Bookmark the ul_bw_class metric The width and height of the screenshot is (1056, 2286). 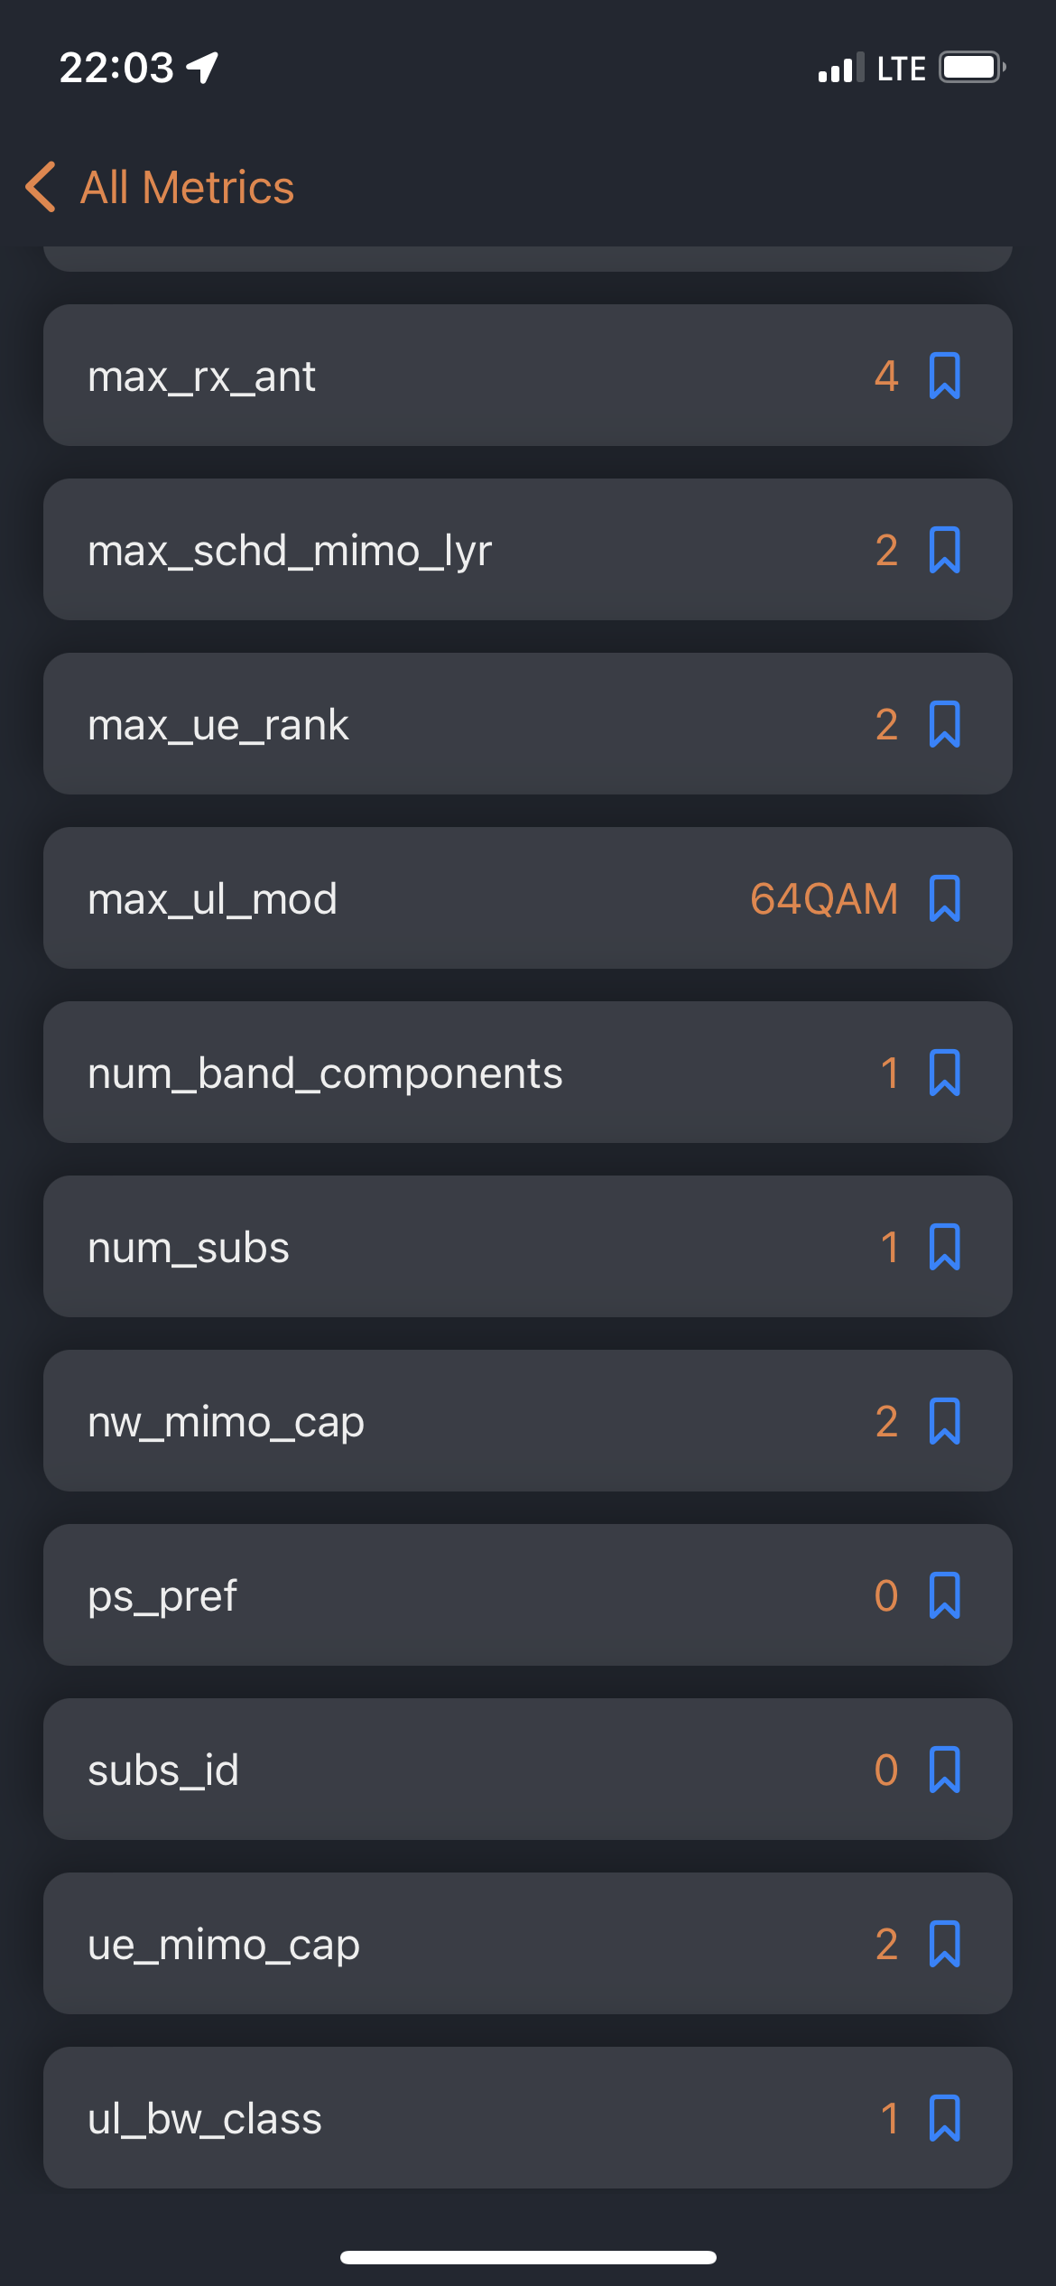click(944, 2118)
